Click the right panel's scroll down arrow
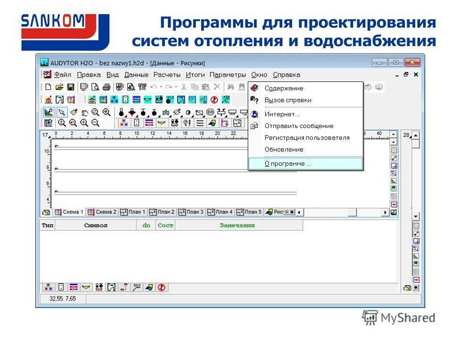The height and width of the screenshot is (339, 453). coord(415,217)
